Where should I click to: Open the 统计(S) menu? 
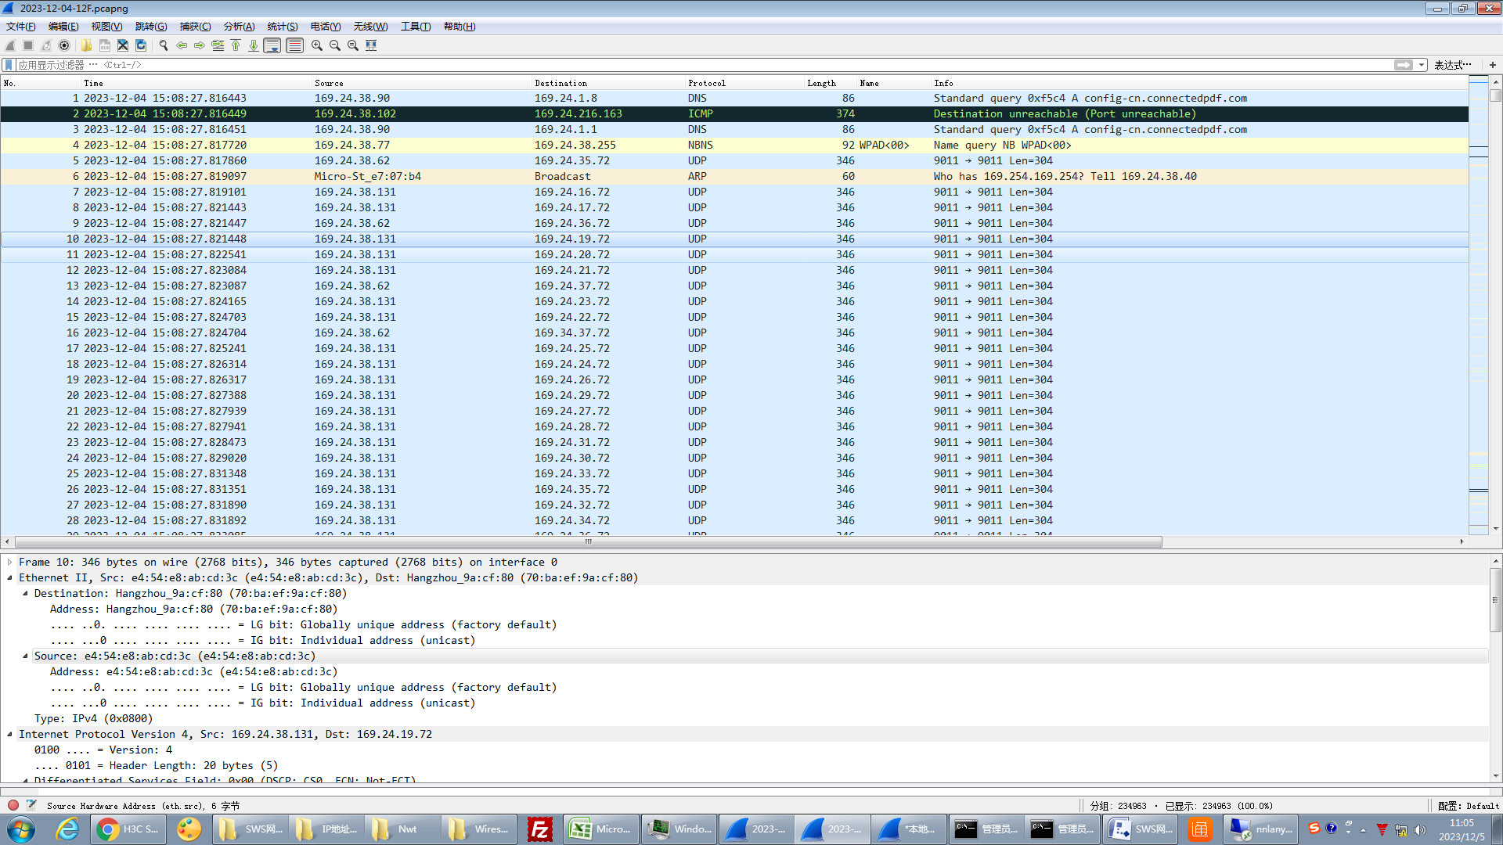pos(282,27)
